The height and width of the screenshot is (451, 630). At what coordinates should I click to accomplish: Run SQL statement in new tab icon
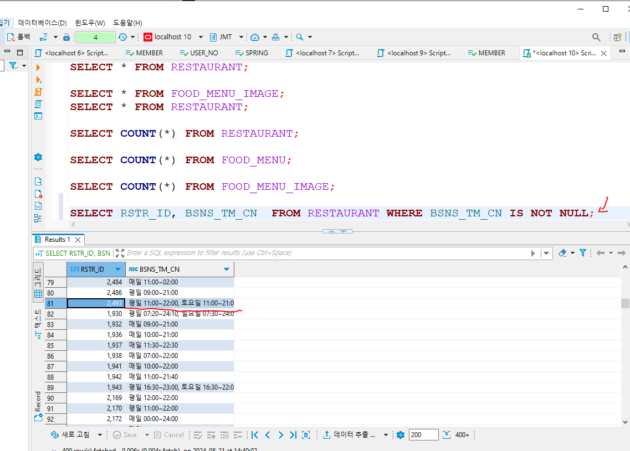point(39,80)
